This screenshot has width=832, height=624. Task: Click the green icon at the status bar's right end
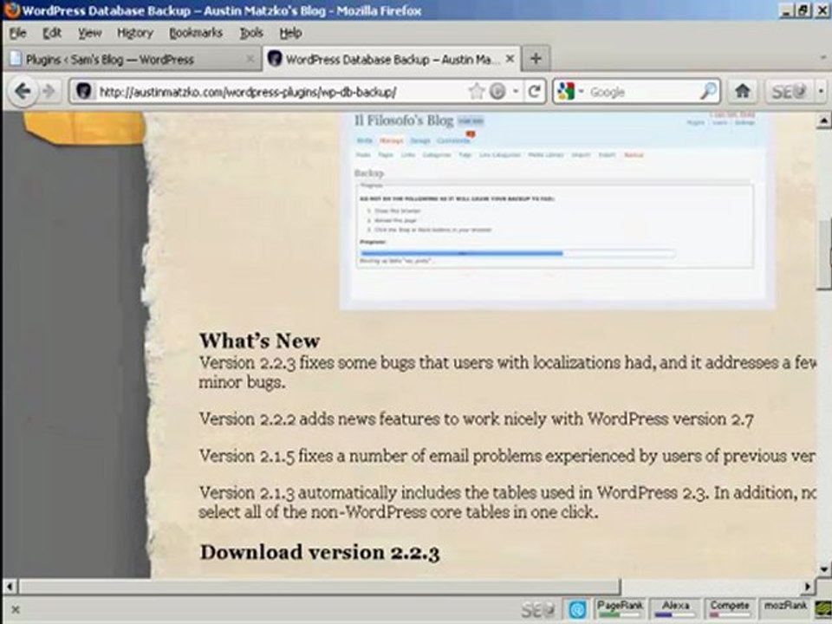(823, 609)
